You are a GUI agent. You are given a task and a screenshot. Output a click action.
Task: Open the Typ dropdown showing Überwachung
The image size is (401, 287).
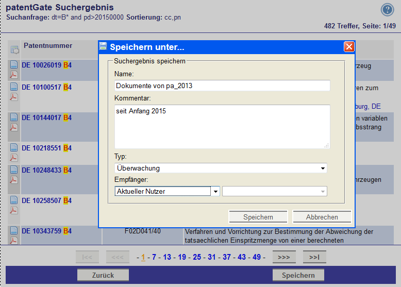[221, 168]
